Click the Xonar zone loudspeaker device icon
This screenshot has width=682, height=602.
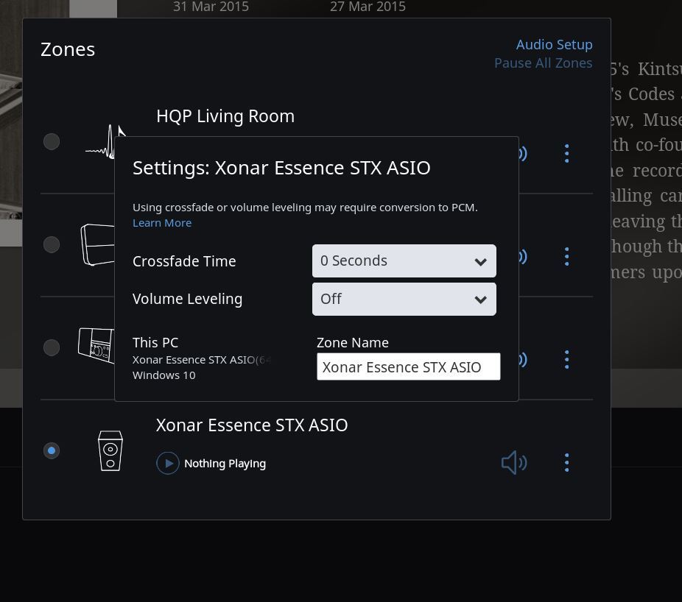(x=110, y=450)
